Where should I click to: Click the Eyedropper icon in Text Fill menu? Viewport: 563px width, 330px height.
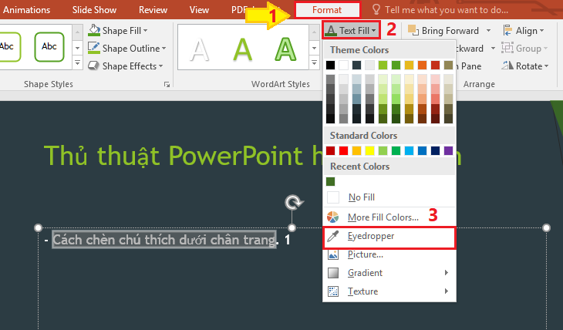coord(333,236)
